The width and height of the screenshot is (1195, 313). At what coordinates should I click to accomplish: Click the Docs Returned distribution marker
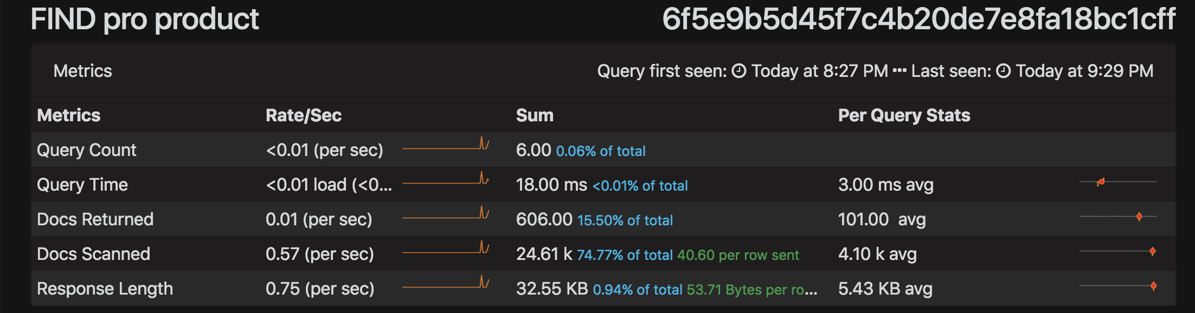pyautogui.click(x=1139, y=217)
